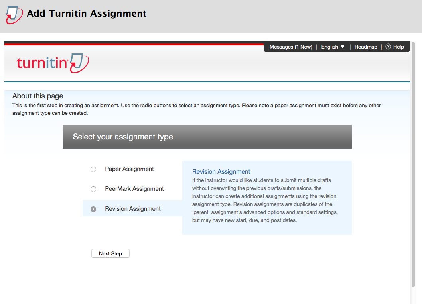Select the Revision Assignment radio button
The image size is (422, 304).
click(x=93, y=208)
